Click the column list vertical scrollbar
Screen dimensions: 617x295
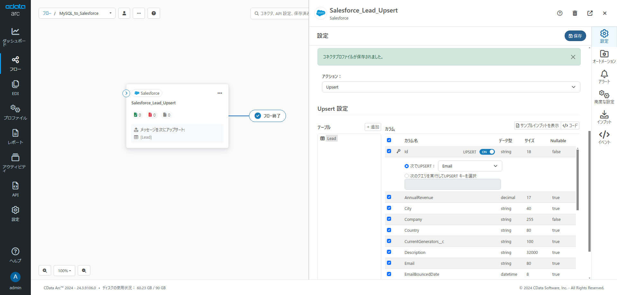(x=577, y=180)
